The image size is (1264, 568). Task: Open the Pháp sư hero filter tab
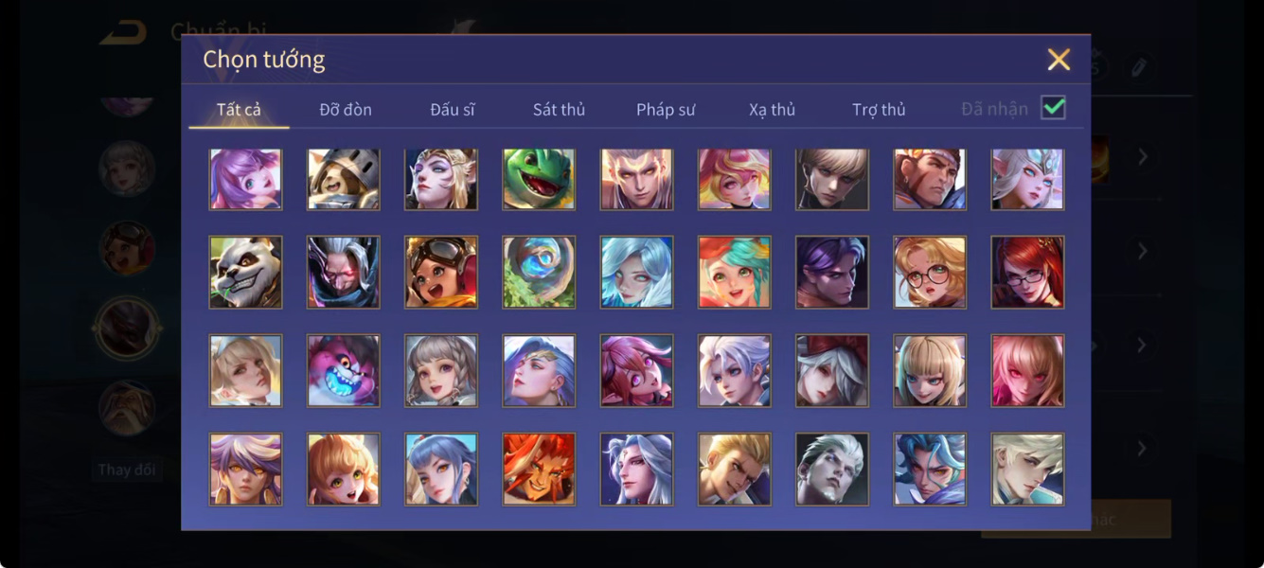coord(666,110)
